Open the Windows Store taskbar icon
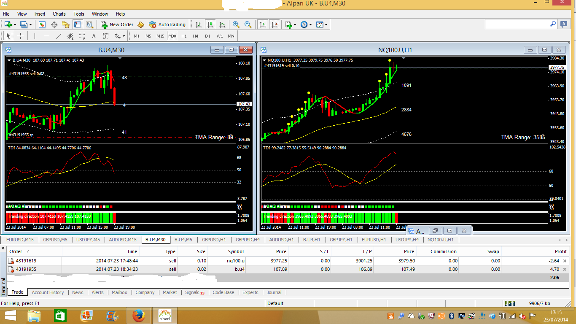The height and width of the screenshot is (324, 576). [60, 315]
